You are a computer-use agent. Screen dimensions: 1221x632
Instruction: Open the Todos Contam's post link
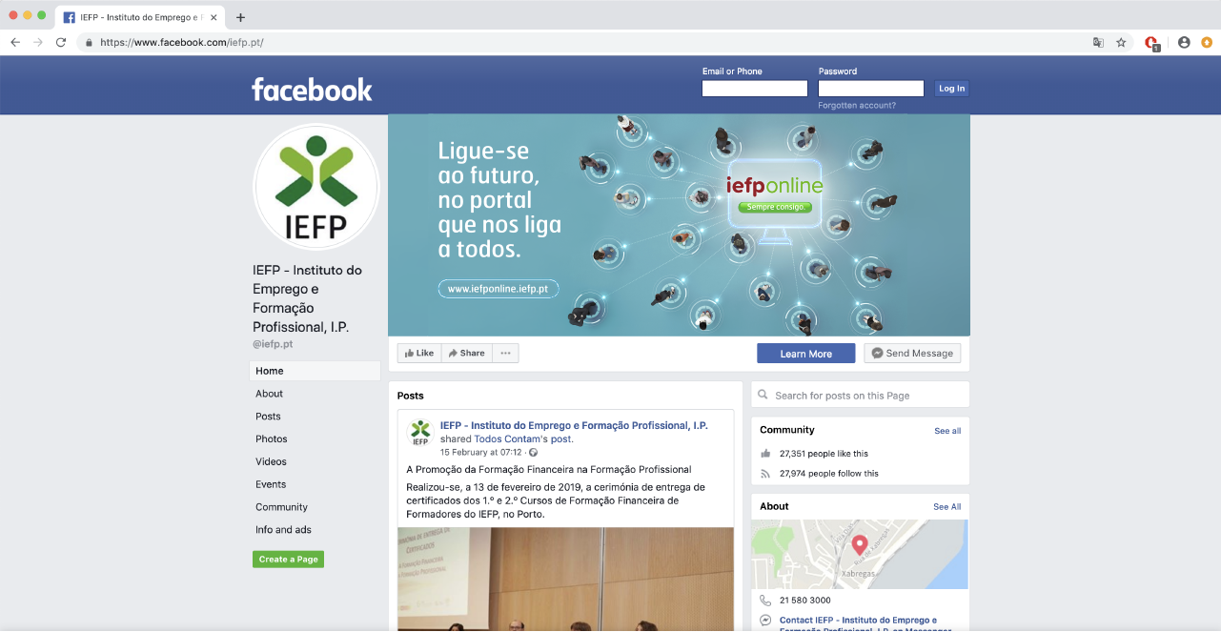pos(523,439)
